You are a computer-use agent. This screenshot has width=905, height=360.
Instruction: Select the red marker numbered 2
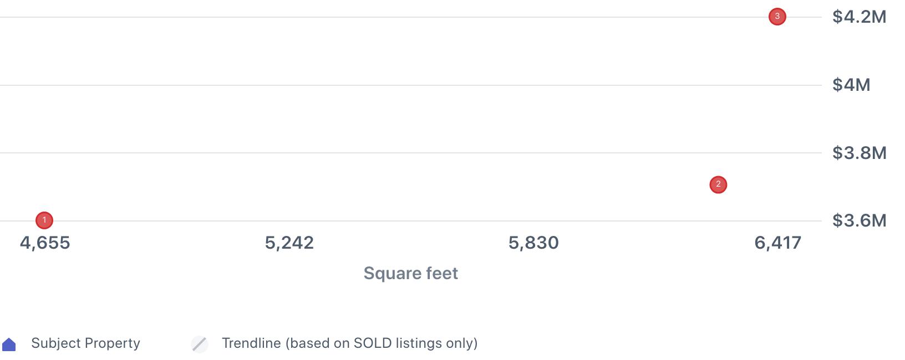tap(718, 184)
